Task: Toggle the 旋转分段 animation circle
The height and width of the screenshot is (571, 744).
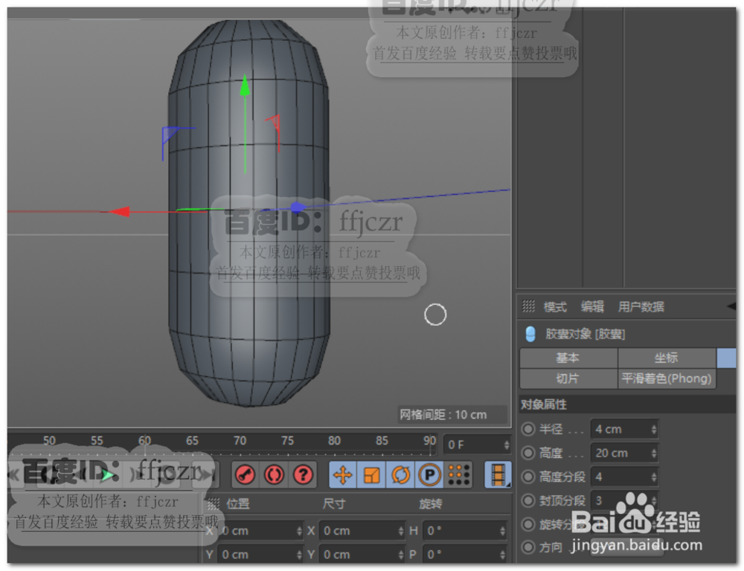Action: (x=528, y=524)
